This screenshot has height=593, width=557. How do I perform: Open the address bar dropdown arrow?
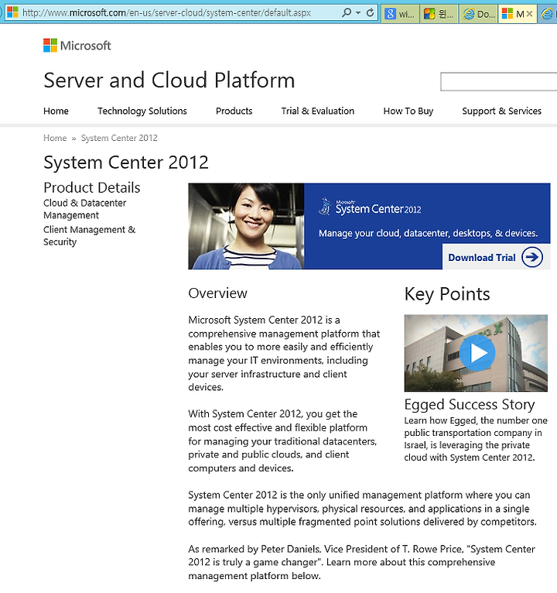pos(358,13)
